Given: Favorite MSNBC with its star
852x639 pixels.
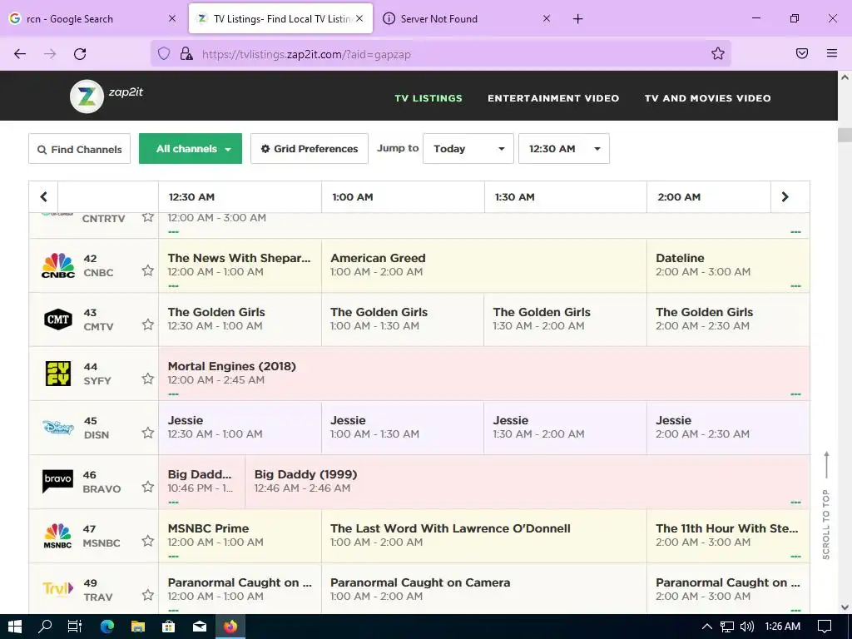Looking at the screenshot, I should click(148, 541).
